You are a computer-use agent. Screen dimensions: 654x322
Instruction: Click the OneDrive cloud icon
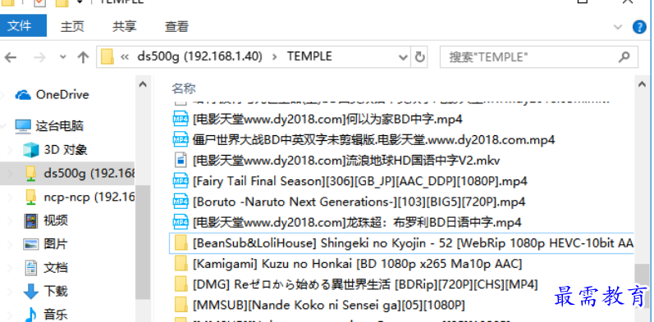click(23, 95)
